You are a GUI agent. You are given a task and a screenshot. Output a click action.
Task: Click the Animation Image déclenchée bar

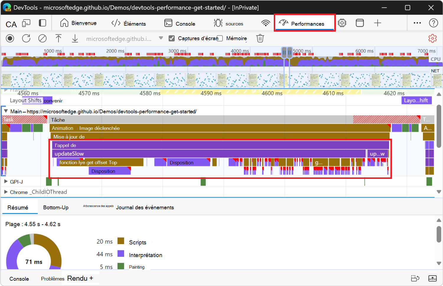coord(220,128)
